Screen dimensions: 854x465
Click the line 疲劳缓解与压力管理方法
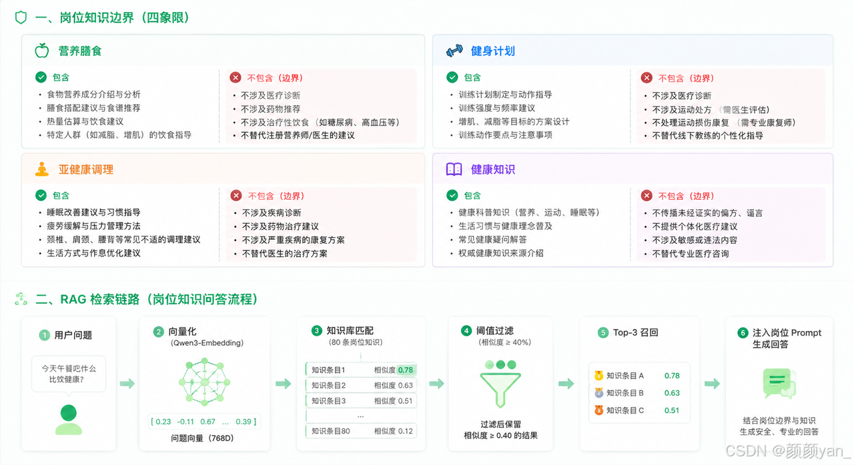93,226
